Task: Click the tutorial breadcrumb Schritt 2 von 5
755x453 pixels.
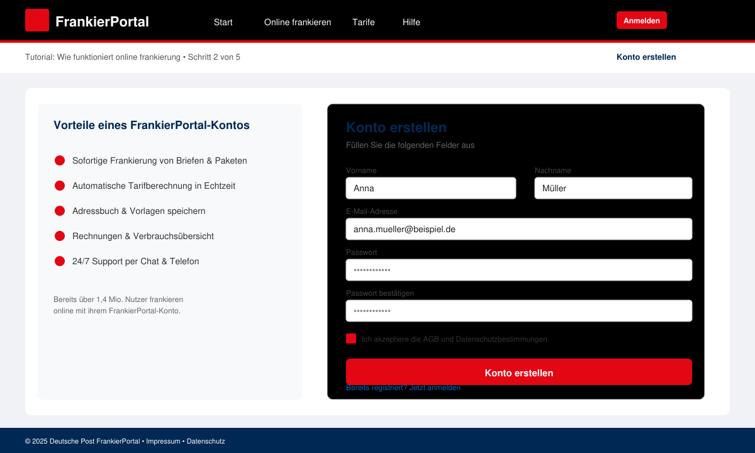Action: pyautogui.click(x=133, y=57)
